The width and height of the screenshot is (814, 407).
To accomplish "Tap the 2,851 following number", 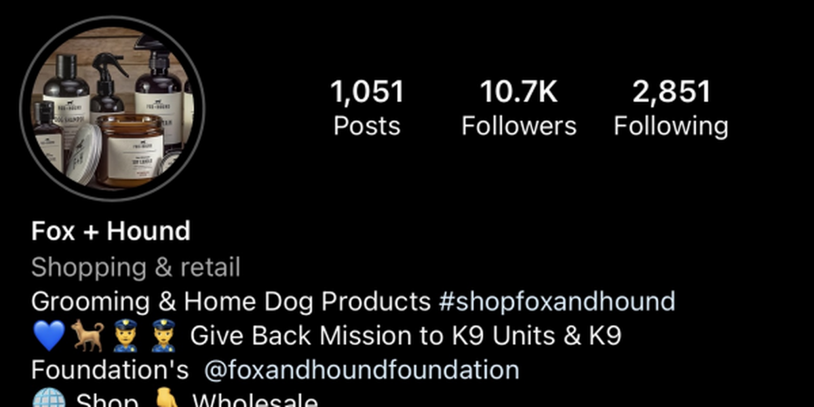I will click(x=672, y=92).
